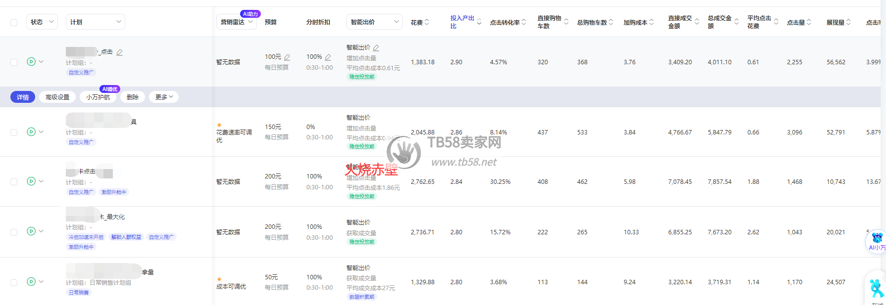The image size is (886, 305).
Task: Edit the 100元 daily budget
Action: 287,57
